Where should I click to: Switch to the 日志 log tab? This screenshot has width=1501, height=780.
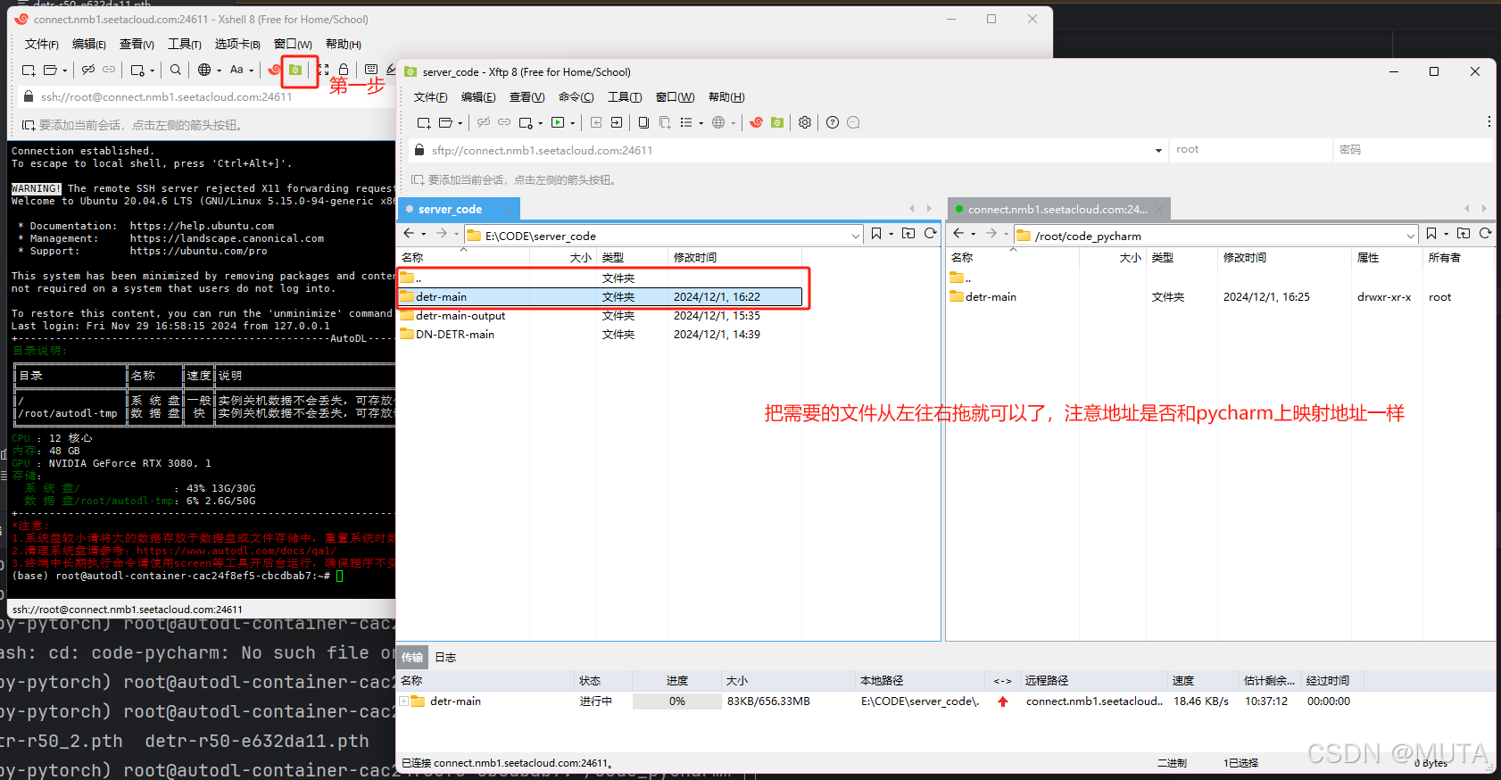[x=445, y=657]
